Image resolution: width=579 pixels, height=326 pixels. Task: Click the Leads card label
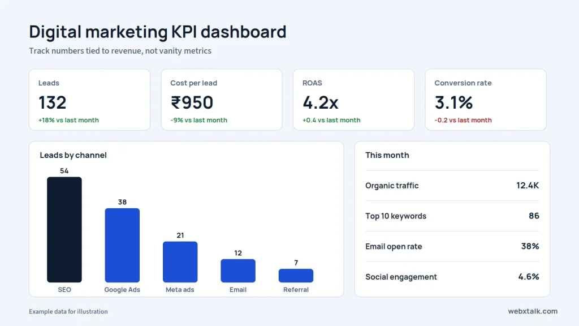[49, 83]
